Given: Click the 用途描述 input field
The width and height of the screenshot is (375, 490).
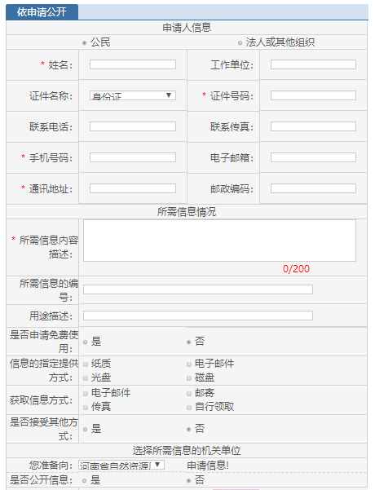Looking at the screenshot, I should click(x=198, y=316).
